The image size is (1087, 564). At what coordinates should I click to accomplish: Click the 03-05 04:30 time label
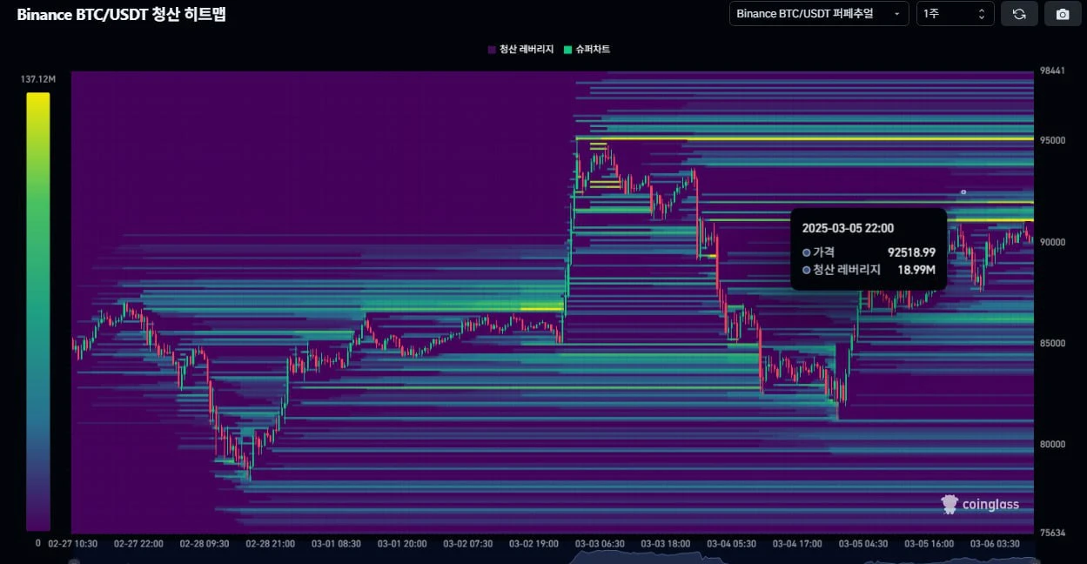click(863, 543)
